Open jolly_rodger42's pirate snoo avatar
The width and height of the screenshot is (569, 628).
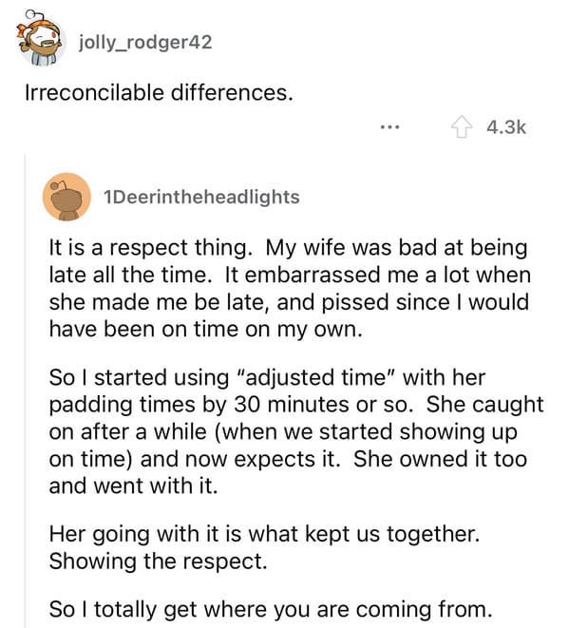click(x=39, y=39)
